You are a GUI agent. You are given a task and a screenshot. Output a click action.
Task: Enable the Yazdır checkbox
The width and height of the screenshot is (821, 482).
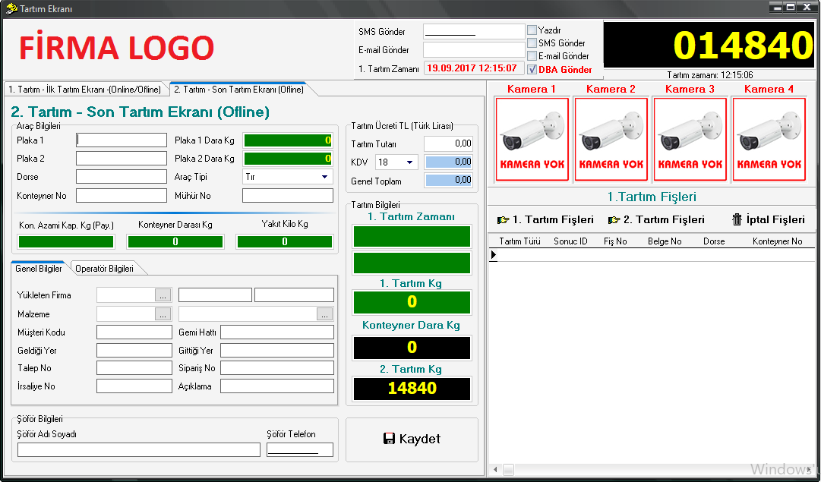(x=532, y=31)
